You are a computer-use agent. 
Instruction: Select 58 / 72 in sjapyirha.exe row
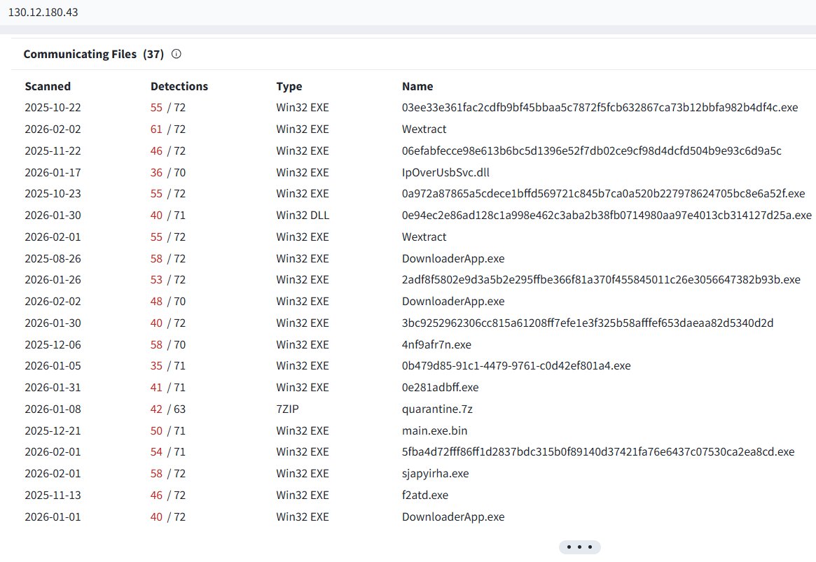[167, 474]
